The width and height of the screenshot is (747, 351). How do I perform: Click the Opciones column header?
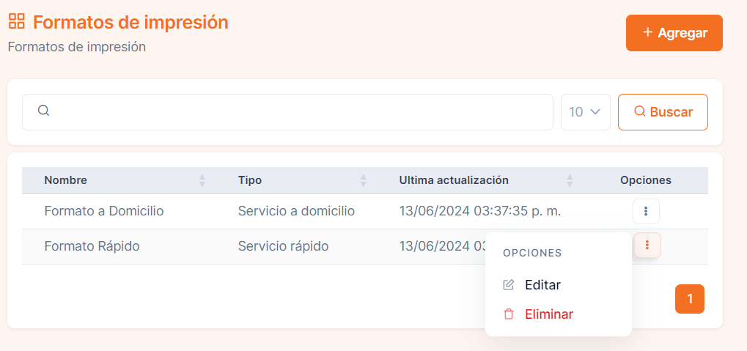coord(646,180)
